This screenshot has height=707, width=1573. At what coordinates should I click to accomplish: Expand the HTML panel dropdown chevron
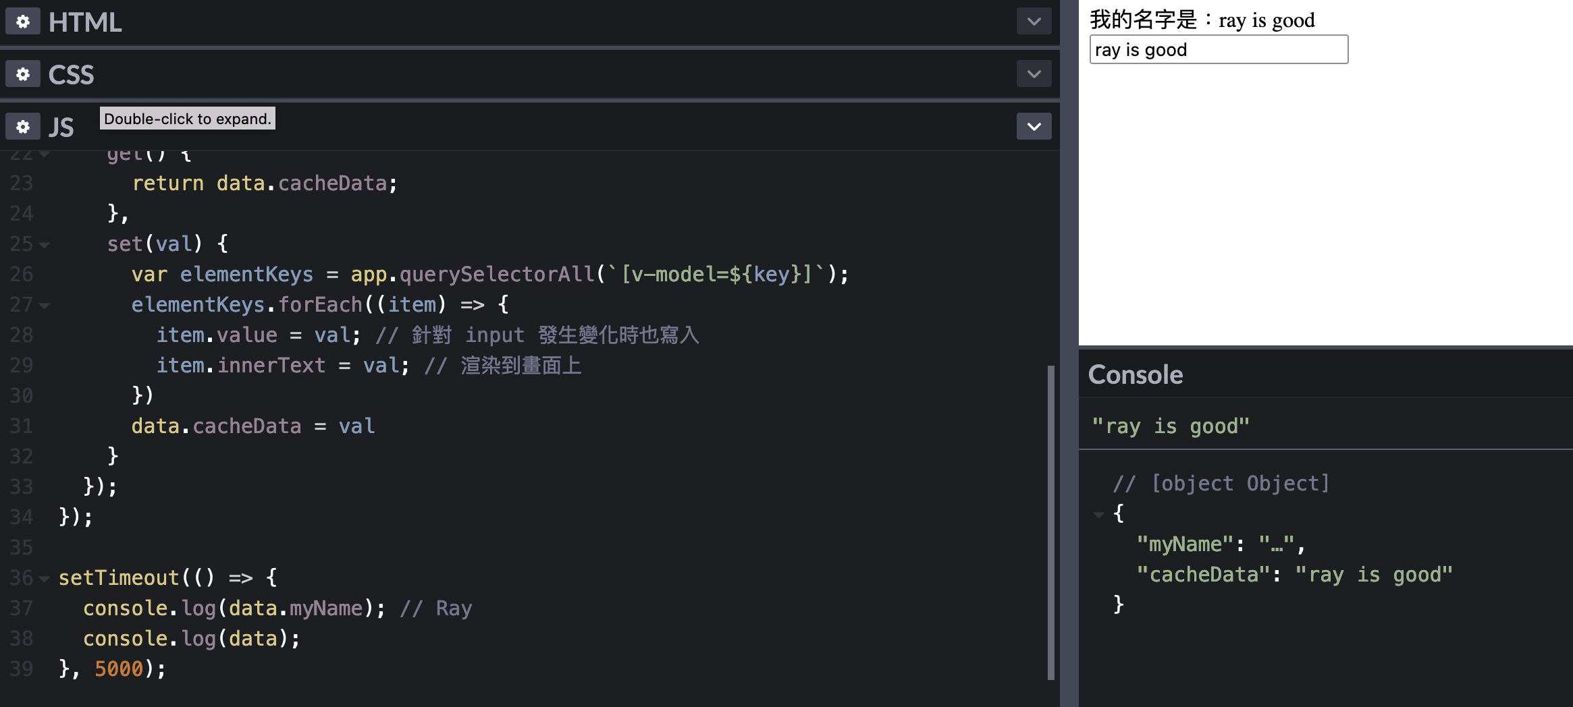point(1034,22)
